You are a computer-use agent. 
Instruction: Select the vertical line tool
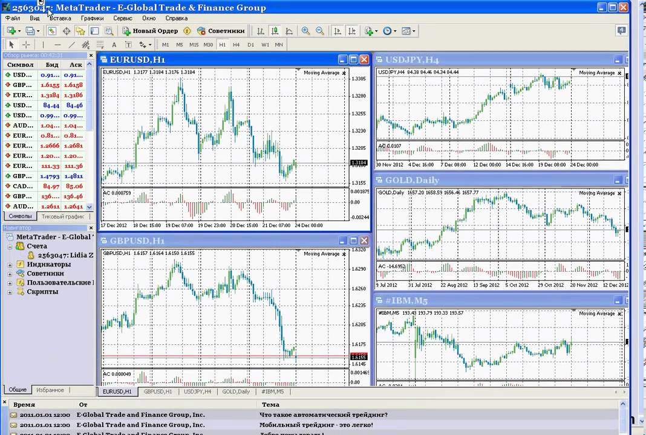[x=43, y=45]
